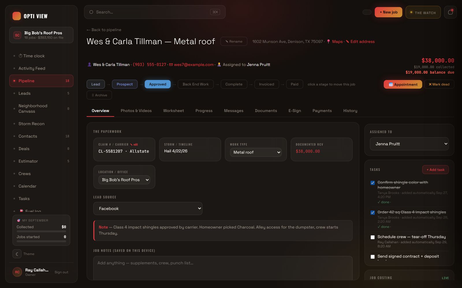Go Back to pipeline

pyautogui.click(x=104, y=30)
